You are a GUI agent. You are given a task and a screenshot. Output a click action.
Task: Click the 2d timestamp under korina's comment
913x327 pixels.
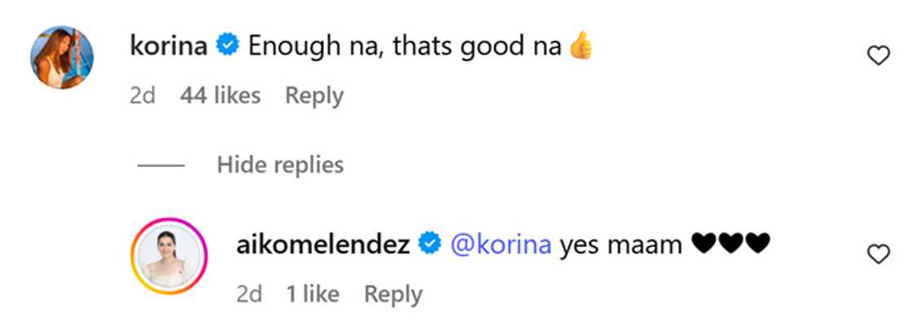[x=142, y=95]
